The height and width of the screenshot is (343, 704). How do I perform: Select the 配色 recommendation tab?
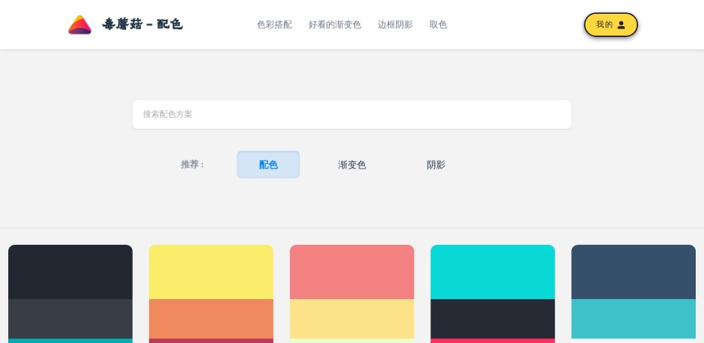268,165
